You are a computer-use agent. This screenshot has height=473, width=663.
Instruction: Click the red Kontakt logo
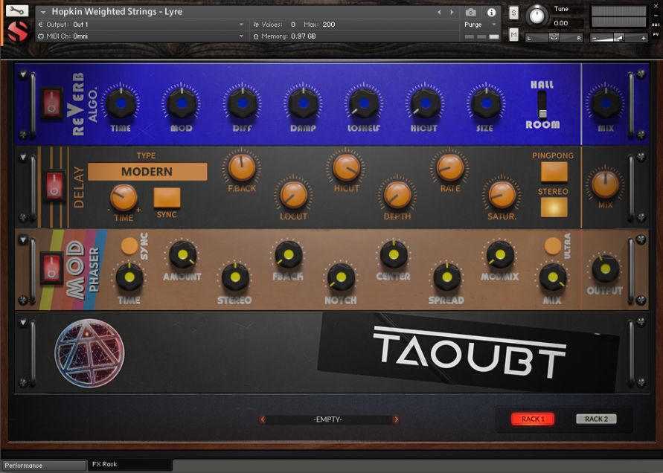[16, 30]
